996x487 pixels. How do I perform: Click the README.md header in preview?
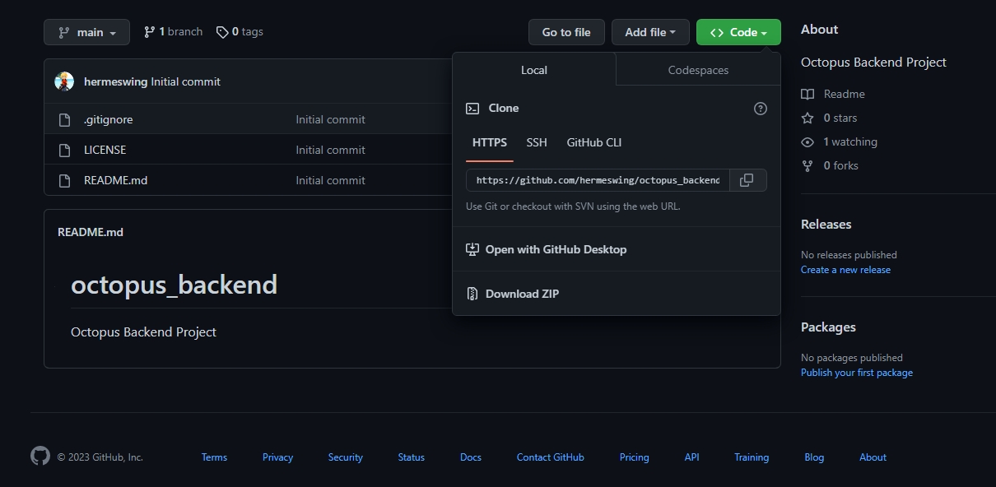pos(91,233)
